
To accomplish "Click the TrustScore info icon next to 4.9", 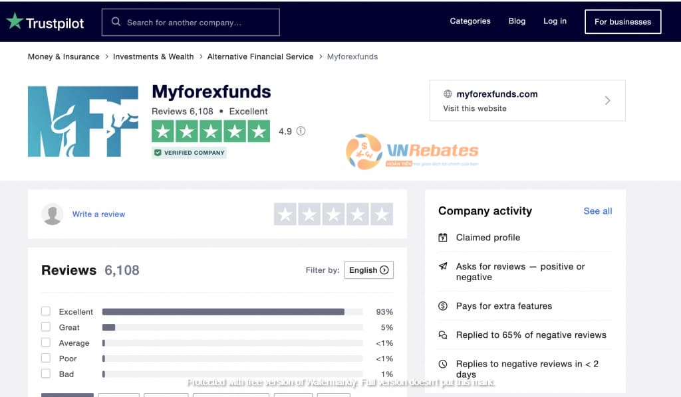I will [301, 131].
